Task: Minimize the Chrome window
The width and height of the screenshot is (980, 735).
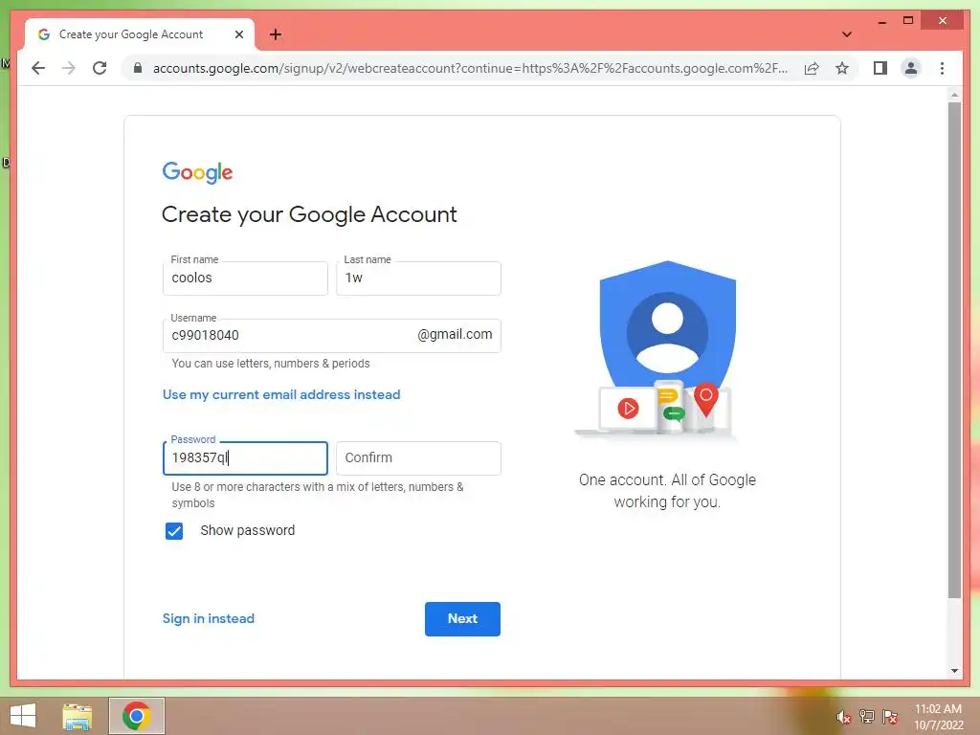Action: pos(881,21)
